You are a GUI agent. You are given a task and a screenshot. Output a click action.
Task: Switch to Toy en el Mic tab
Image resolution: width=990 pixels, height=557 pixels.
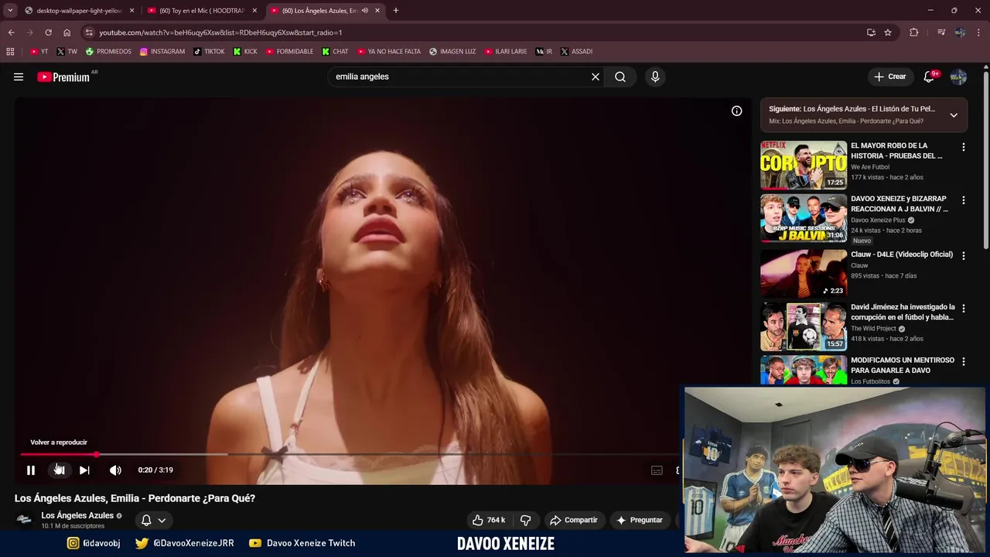pos(201,11)
